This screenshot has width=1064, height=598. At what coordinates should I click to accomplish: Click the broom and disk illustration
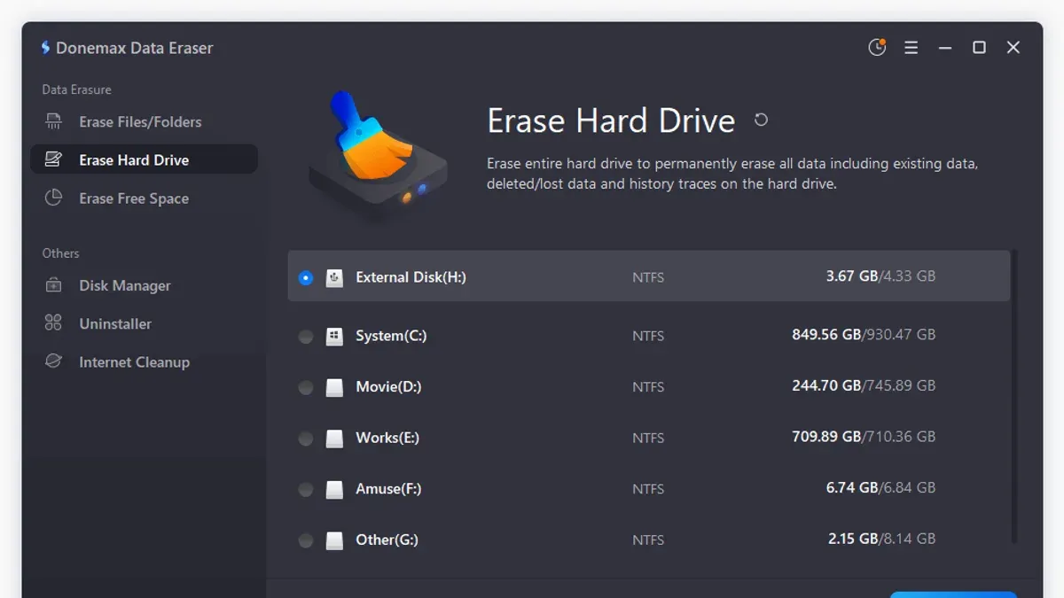click(379, 157)
